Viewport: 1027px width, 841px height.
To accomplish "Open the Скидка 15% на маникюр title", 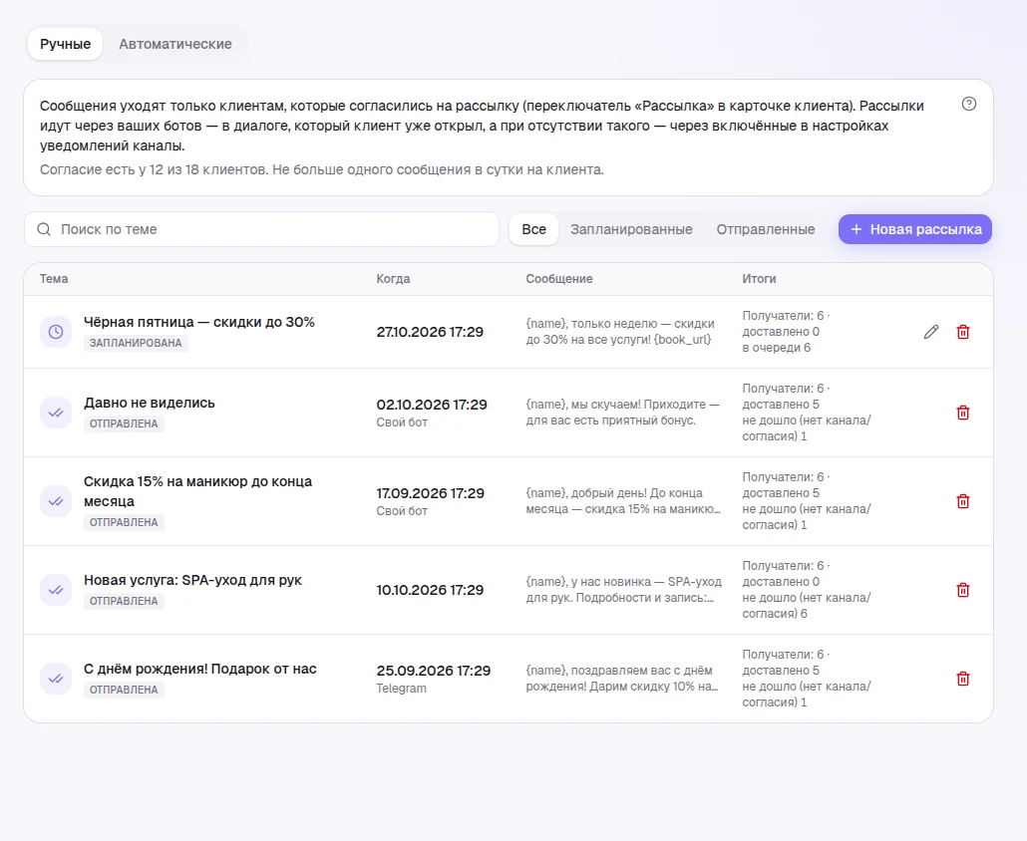I will click(197, 491).
